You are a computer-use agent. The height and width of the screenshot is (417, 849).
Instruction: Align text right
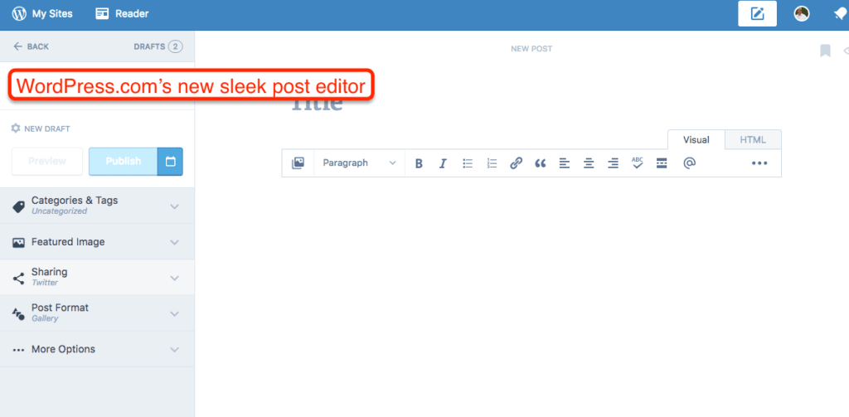pos(613,163)
